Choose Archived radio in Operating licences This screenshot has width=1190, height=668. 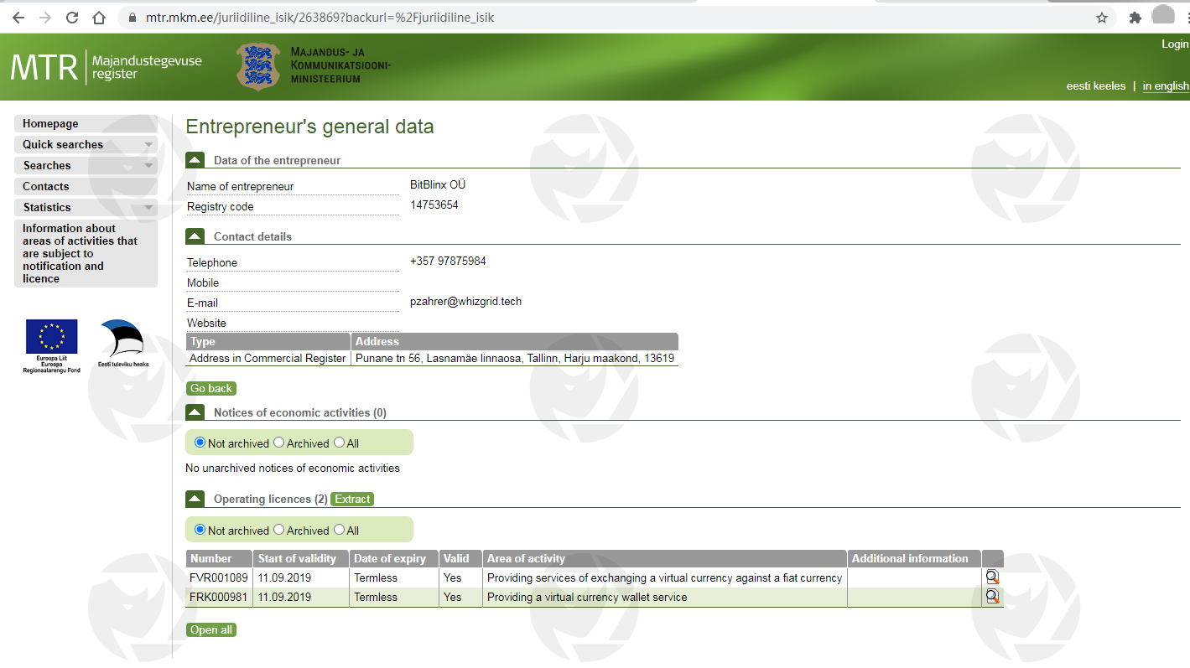tap(279, 530)
